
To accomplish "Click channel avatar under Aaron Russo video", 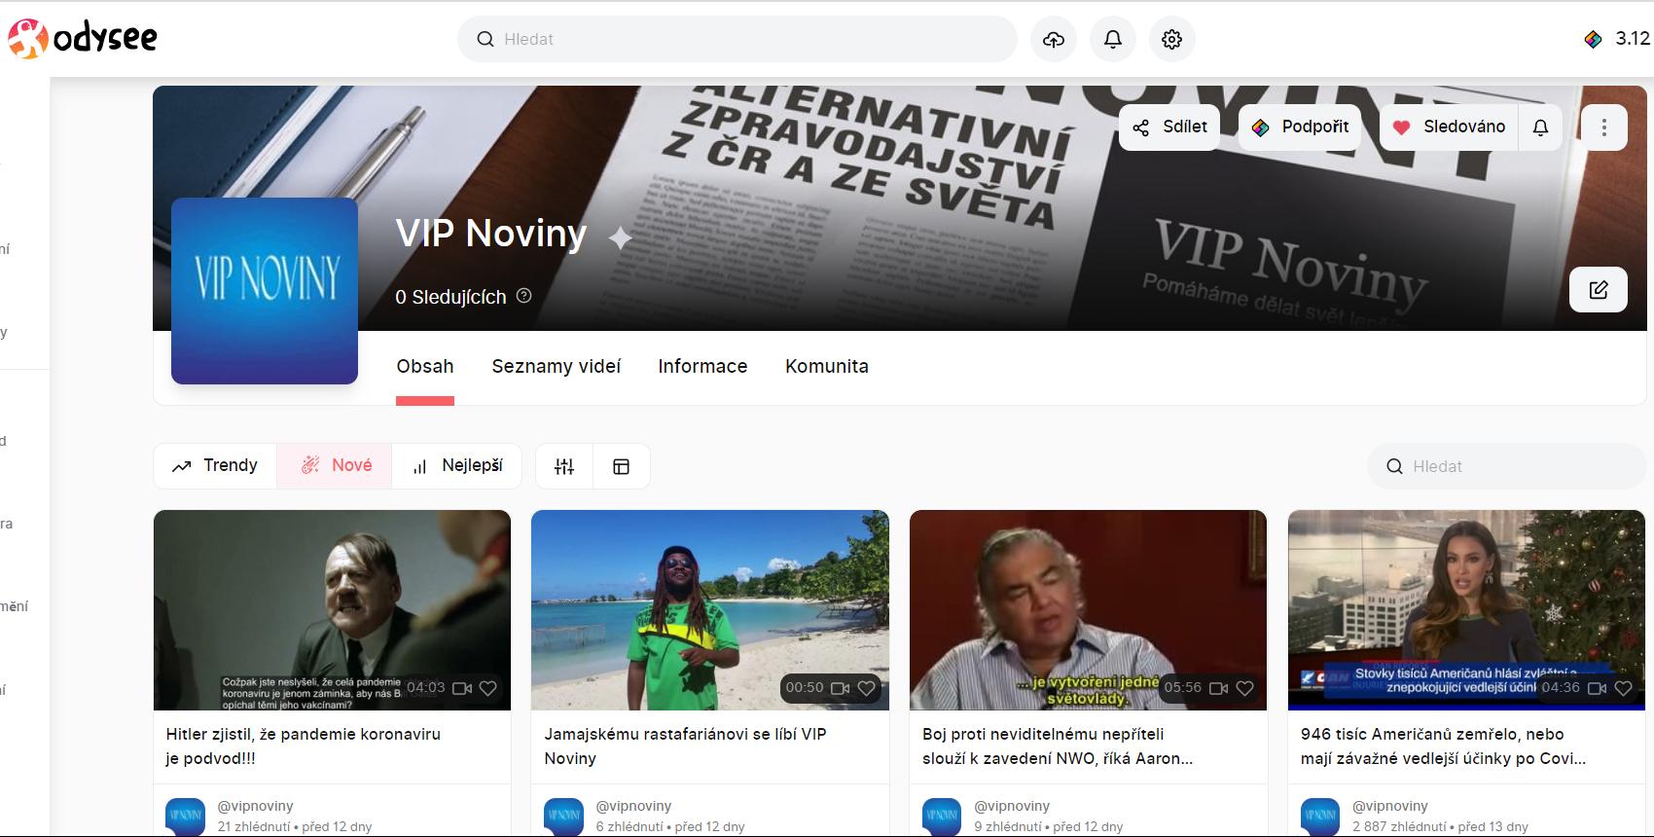I will (x=942, y=816).
